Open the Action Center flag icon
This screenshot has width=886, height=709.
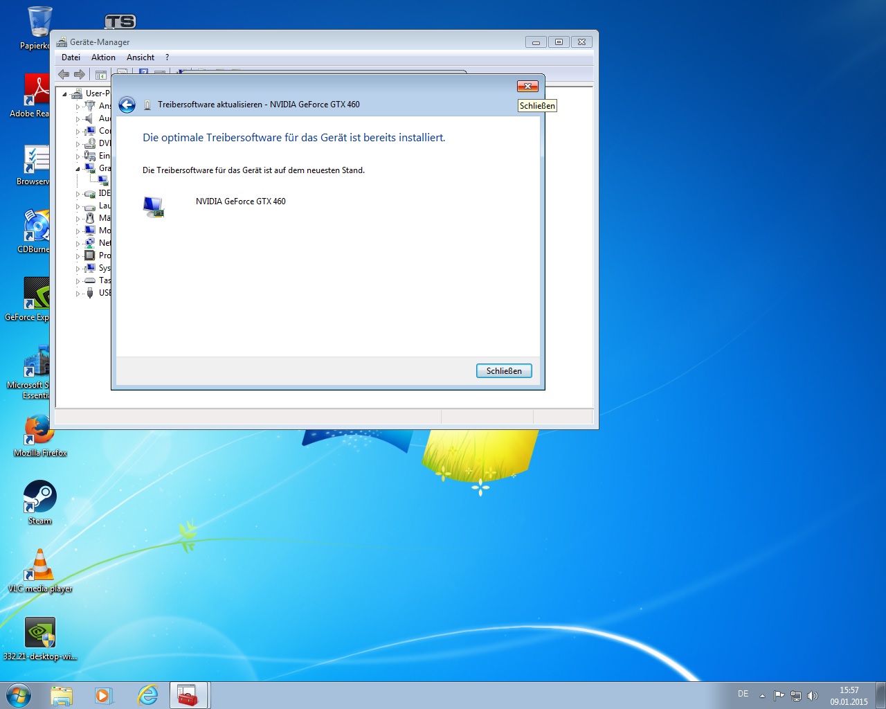[x=779, y=696]
